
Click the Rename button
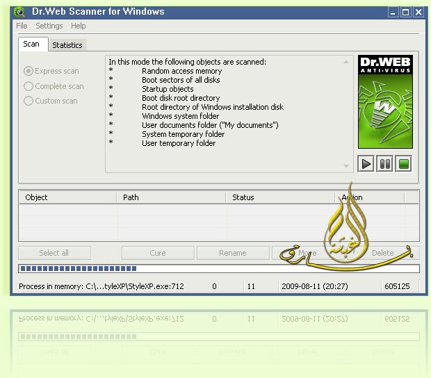tap(233, 253)
